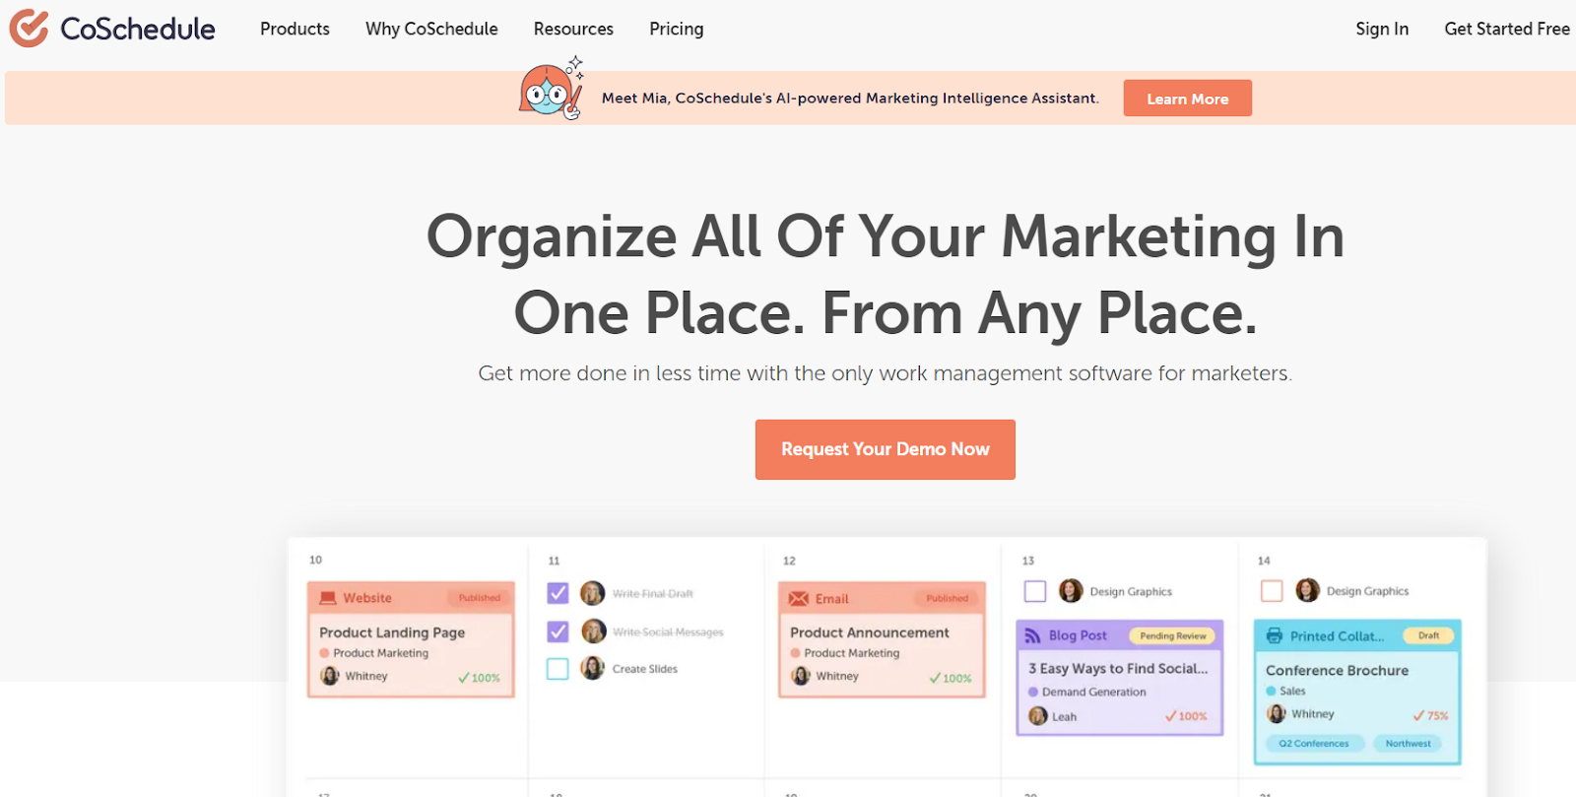Click avatar beside Write Final Draft task
Image resolution: width=1576 pixels, height=797 pixels.
coord(593,593)
